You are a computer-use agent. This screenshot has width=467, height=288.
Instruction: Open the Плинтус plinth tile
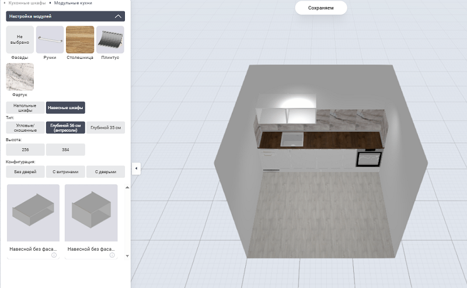tap(110, 40)
